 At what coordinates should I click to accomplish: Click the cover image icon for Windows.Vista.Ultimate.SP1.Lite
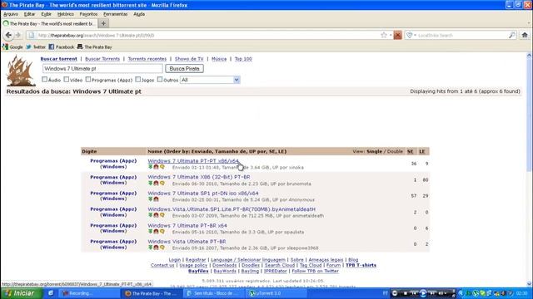click(x=156, y=215)
